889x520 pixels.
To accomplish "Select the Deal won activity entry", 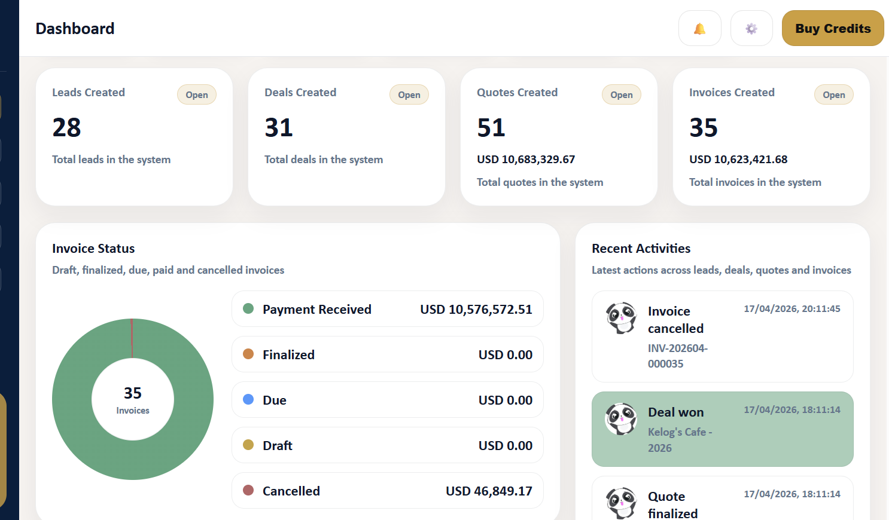I will tap(722, 429).
